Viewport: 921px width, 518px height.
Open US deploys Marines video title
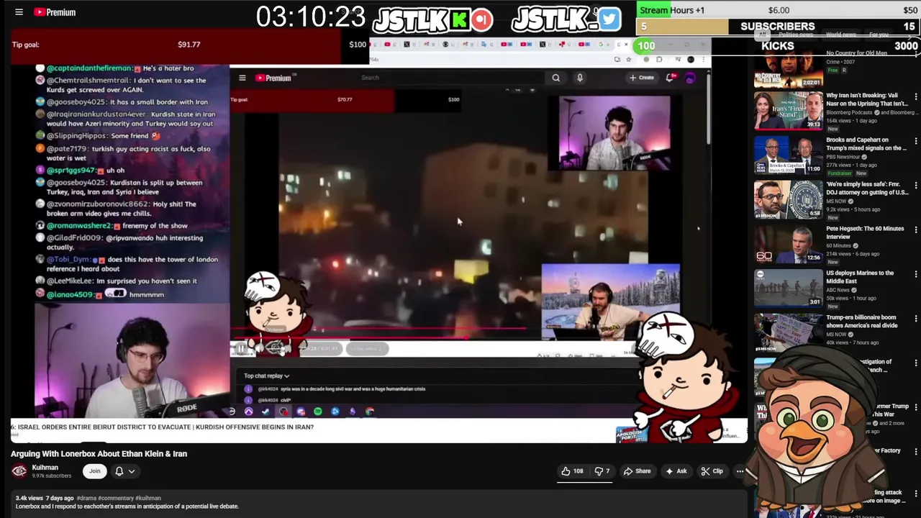pyautogui.click(x=860, y=277)
